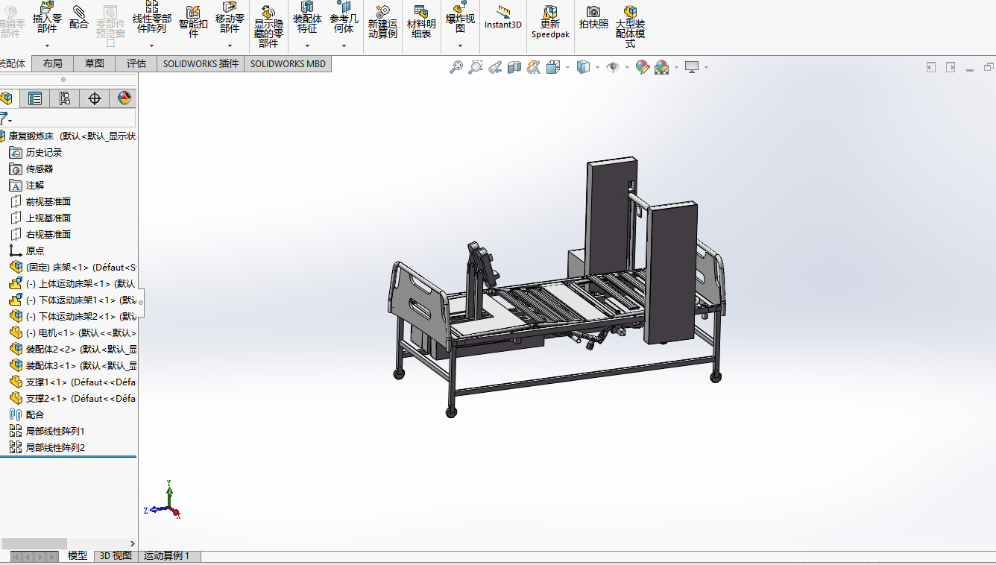Screen dimensions: 996x565
Task: Click the horizontal scrollbar of feature tree
Action: 34,543
